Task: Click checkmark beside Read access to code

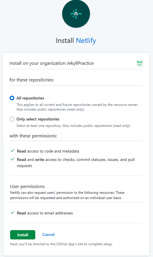Action: (x=12, y=151)
